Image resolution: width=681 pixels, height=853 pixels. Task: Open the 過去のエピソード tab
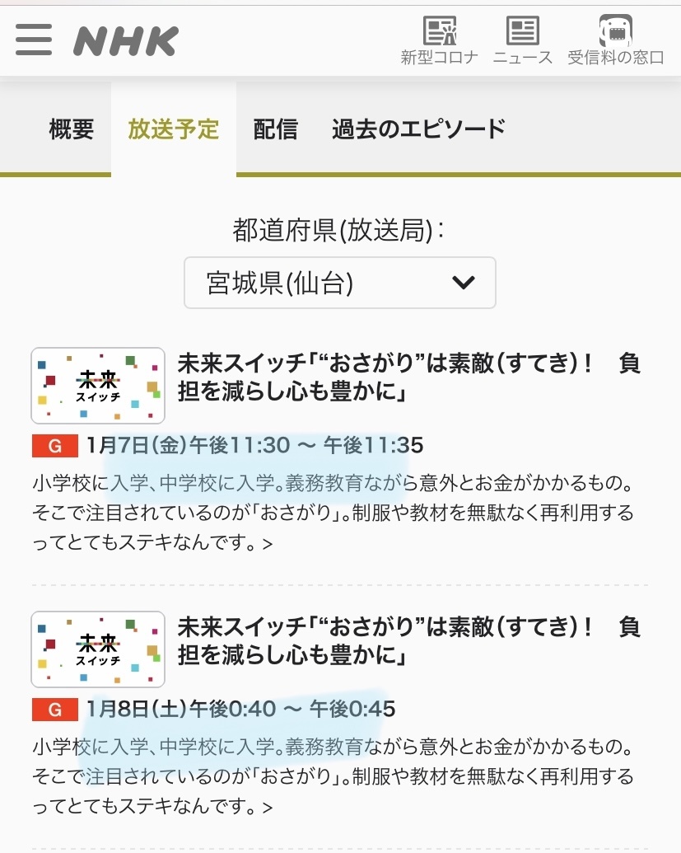(x=418, y=129)
